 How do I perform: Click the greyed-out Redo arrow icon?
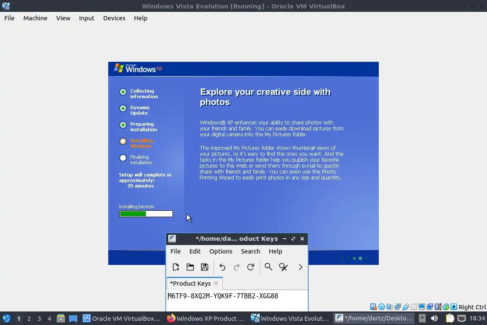coord(236,267)
